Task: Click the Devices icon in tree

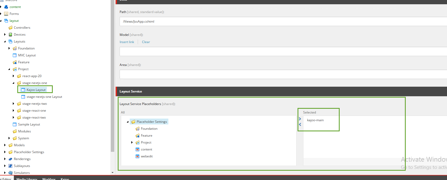Action: coord(10,35)
